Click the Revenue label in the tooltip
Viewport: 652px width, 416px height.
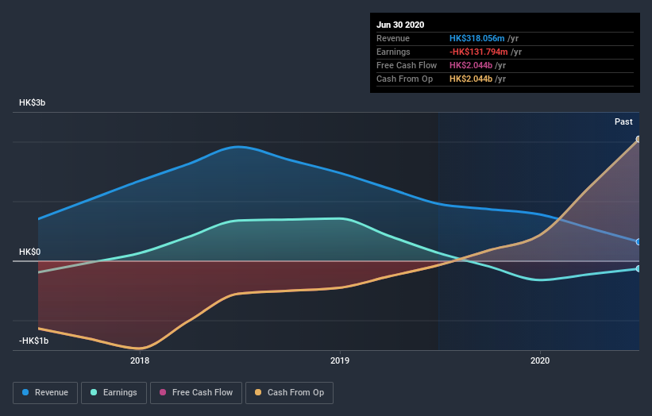pyautogui.click(x=393, y=38)
